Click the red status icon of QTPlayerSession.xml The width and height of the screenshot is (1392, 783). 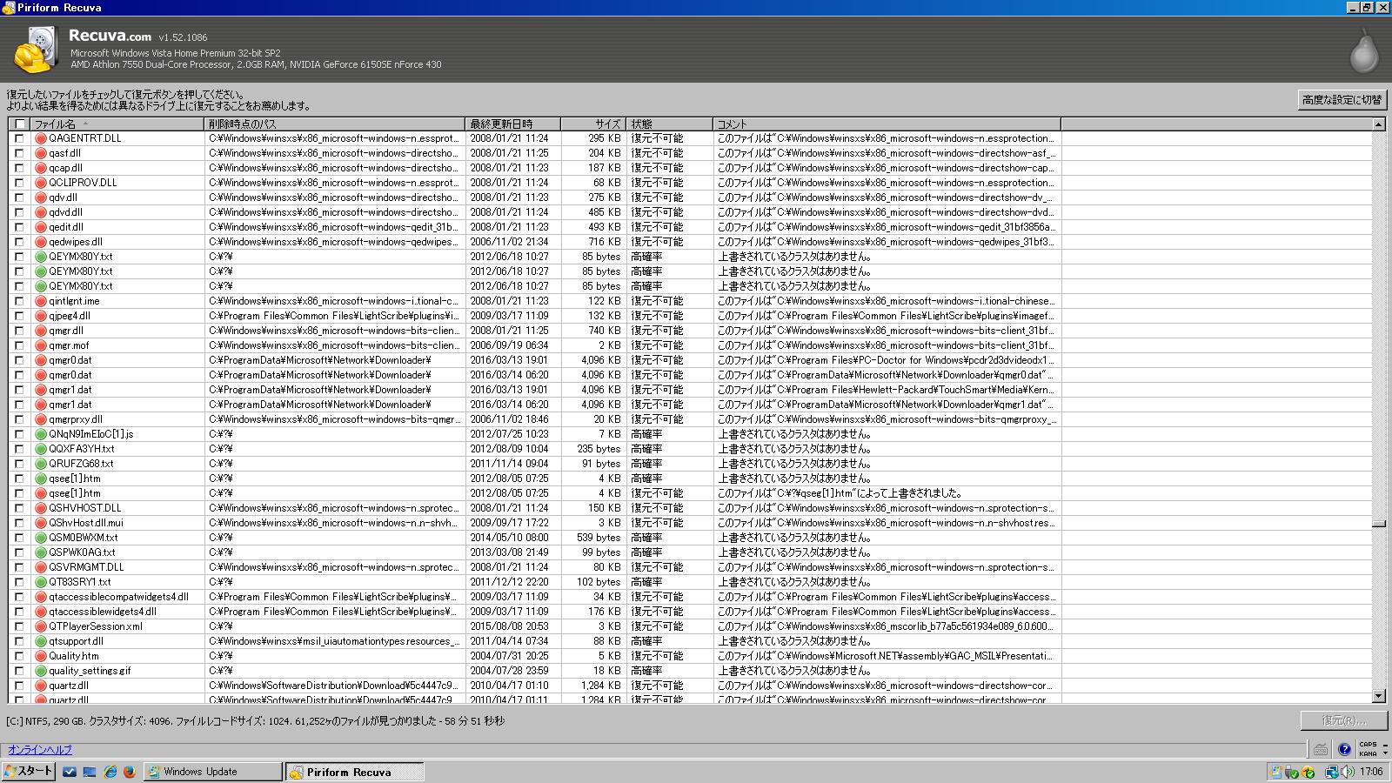[41, 626]
